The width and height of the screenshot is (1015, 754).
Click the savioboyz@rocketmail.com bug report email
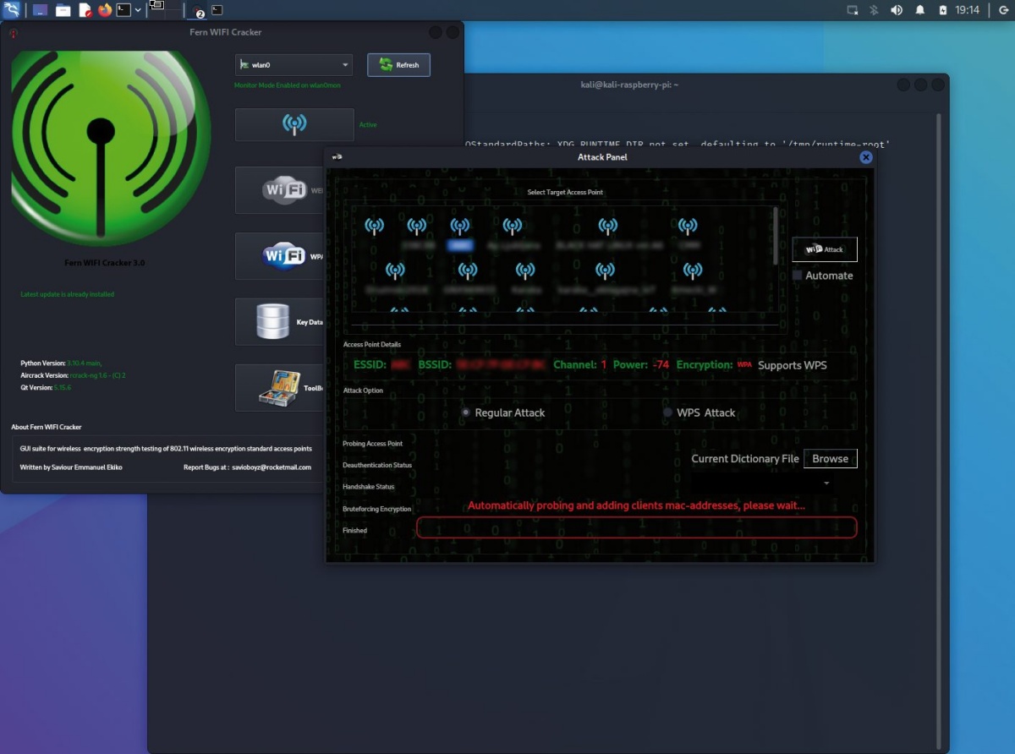pyautogui.click(x=270, y=467)
